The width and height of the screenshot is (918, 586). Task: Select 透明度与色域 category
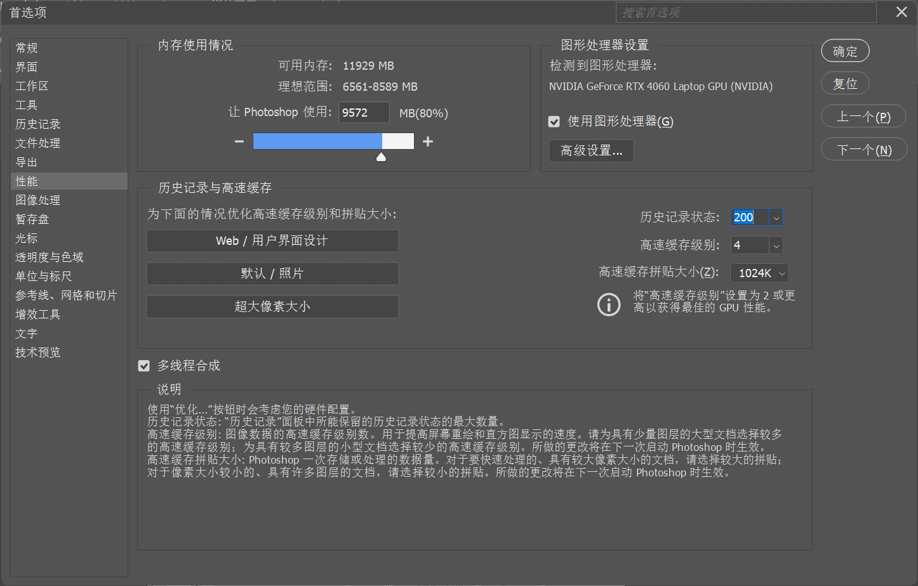(x=69, y=257)
